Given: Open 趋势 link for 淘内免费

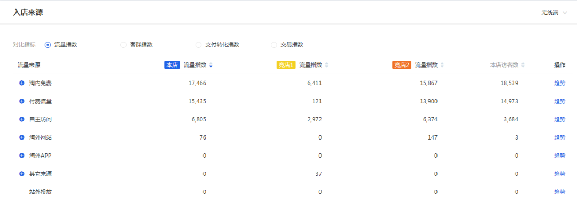Looking at the screenshot, I should (x=559, y=83).
